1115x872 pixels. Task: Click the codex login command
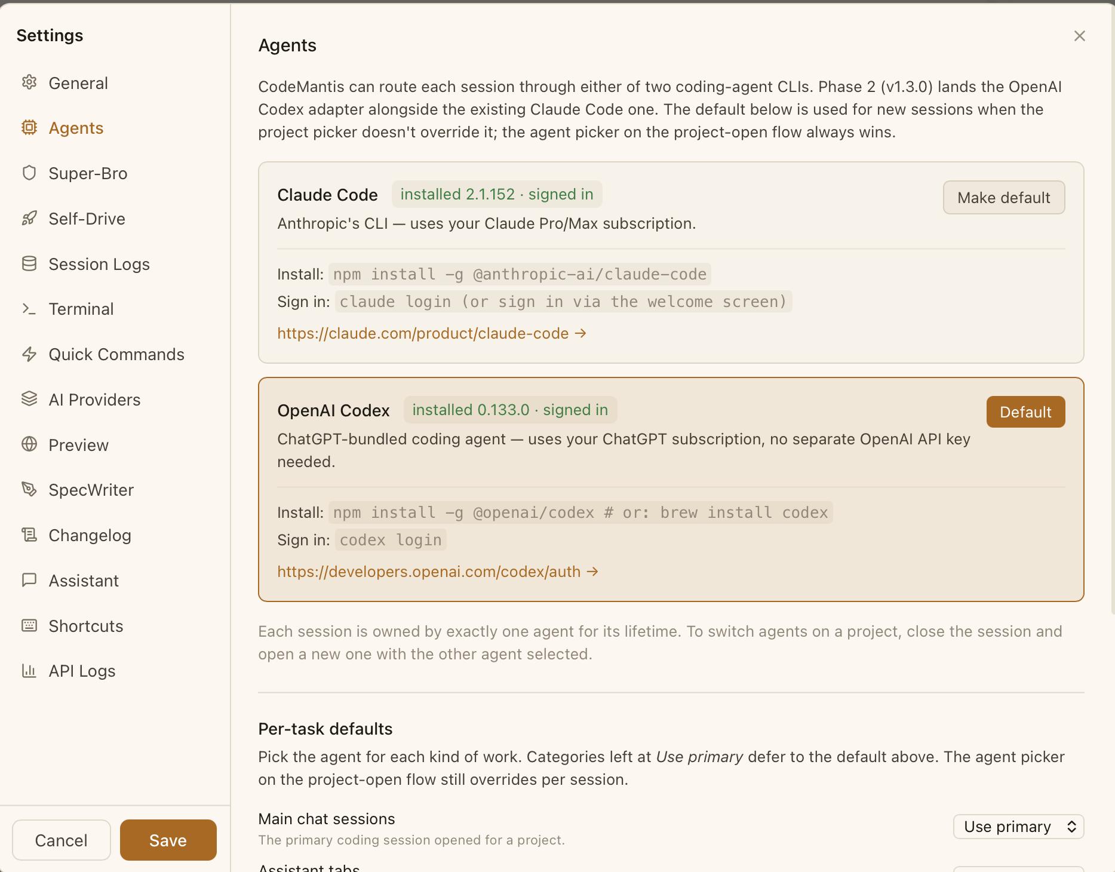pyautogui.click(x=391, y=540)
